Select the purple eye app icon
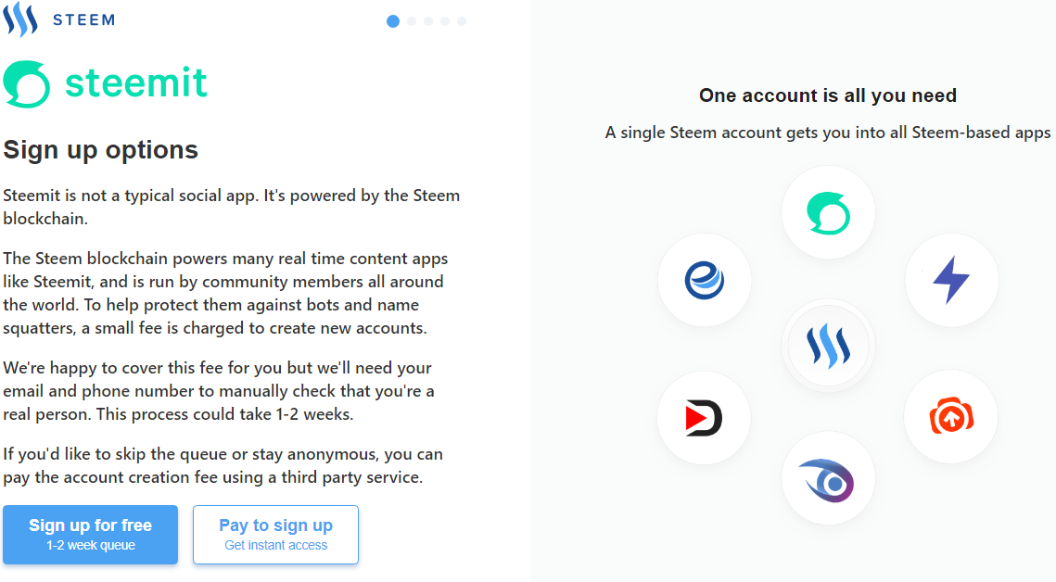 828,479
